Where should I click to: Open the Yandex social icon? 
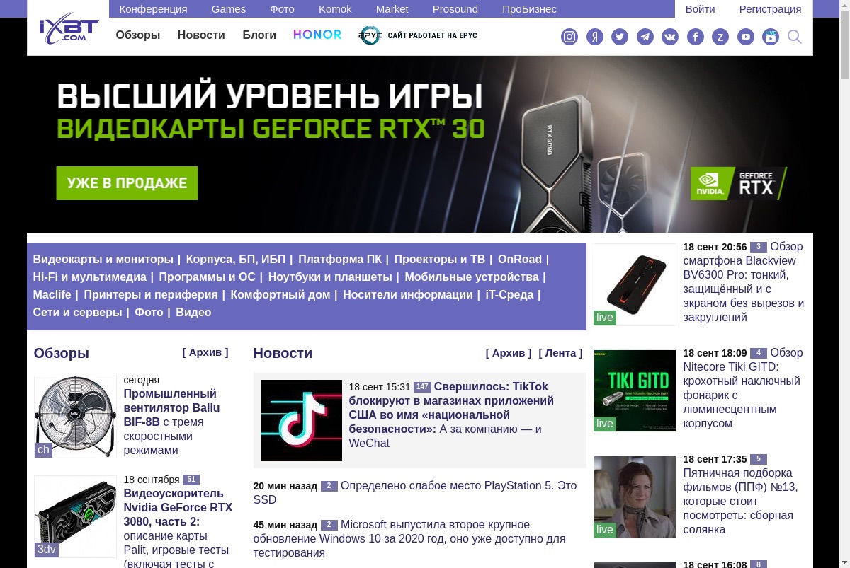(x=595, y=37)
